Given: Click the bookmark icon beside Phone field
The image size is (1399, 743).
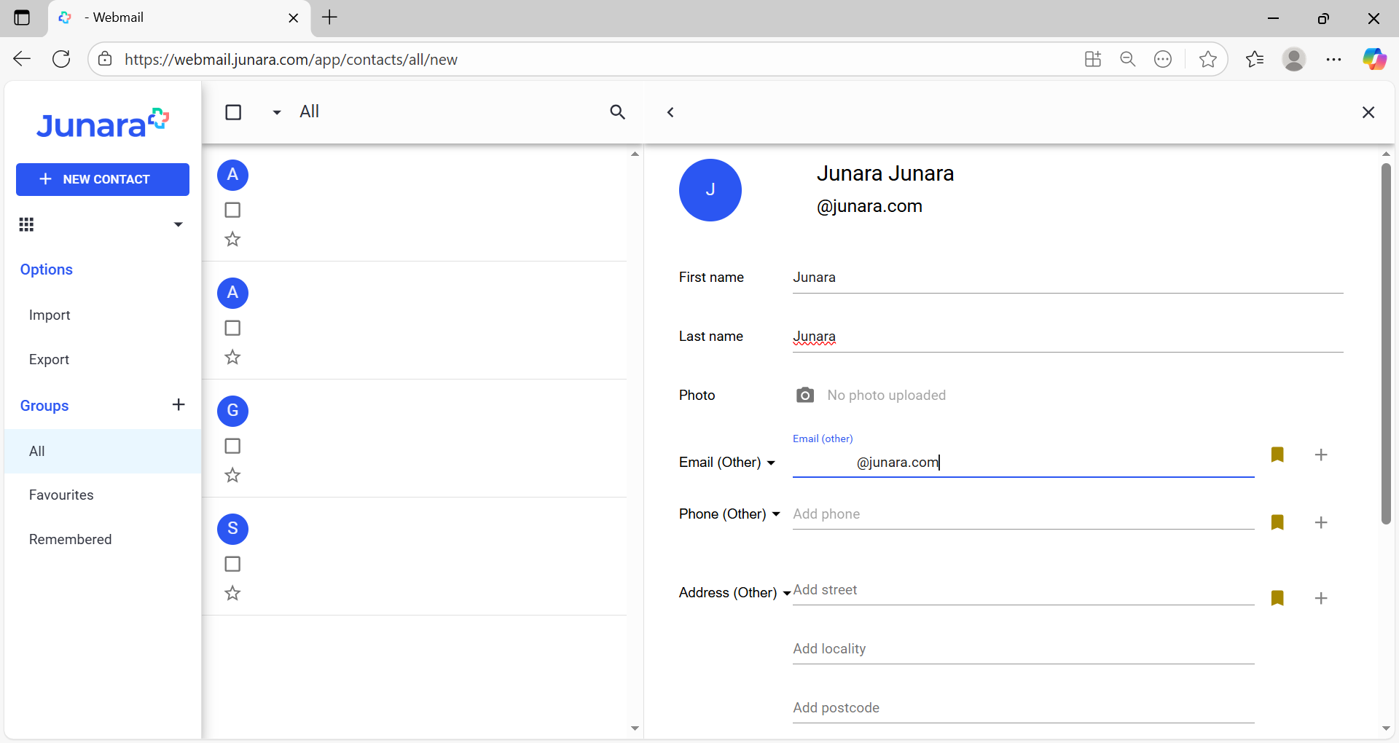Looking at the screenshot, I should (x=1277, y=522).
